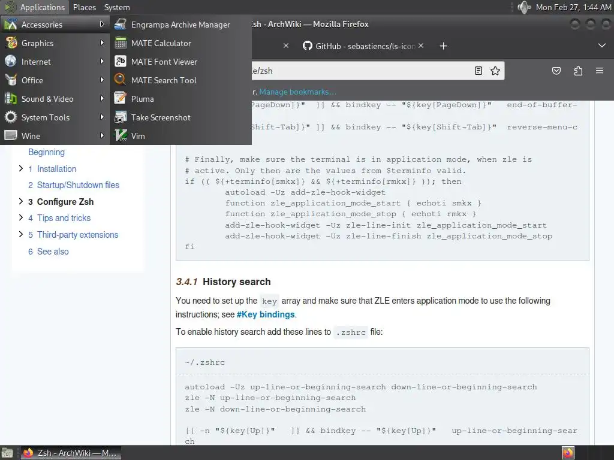Open the Pluma text editor
Screen dimensions: 614x460
coord(180,99)
